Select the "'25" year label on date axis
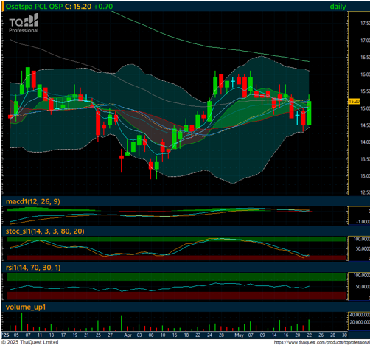 coord(6,335)
